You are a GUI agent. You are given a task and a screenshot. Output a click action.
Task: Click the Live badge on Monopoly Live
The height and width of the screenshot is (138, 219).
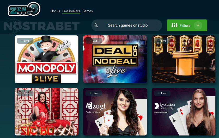pyautogui.click(x=25, y=41)
